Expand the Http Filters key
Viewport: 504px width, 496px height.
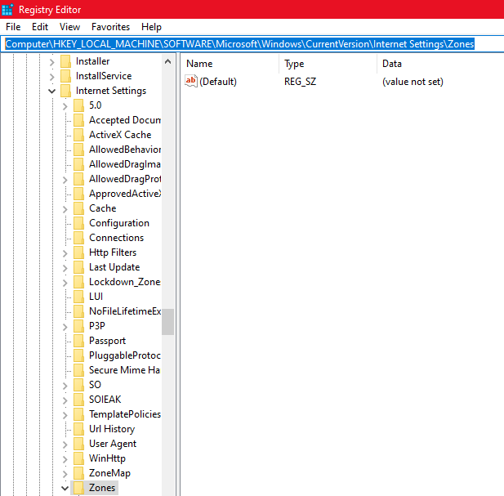click(65, 253)
